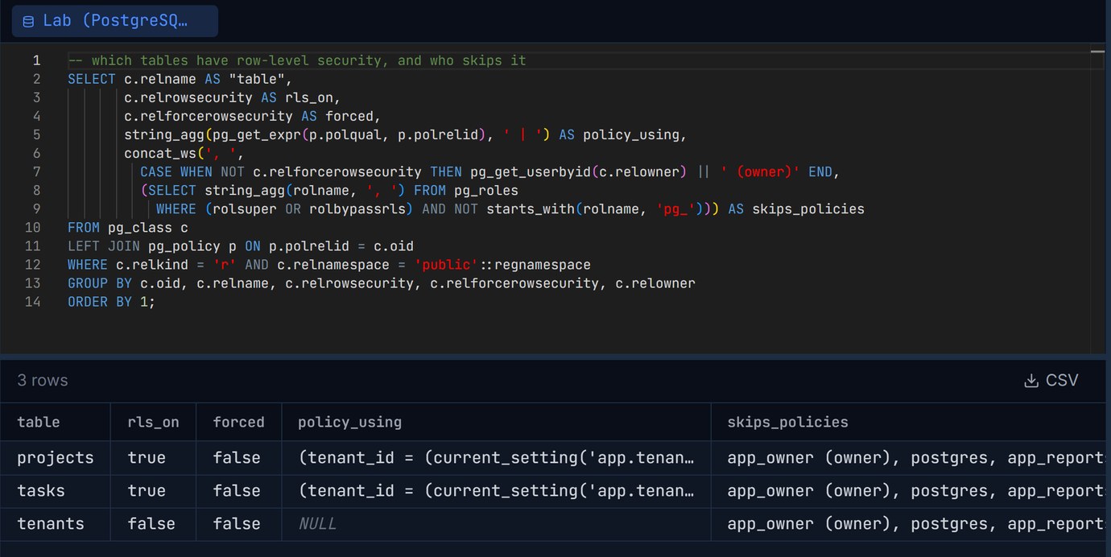The height and width of the screenshot is (557, 1111).
Task: Click the editor vertical scrollbar thumb
Action: (x=1097, y=51)
